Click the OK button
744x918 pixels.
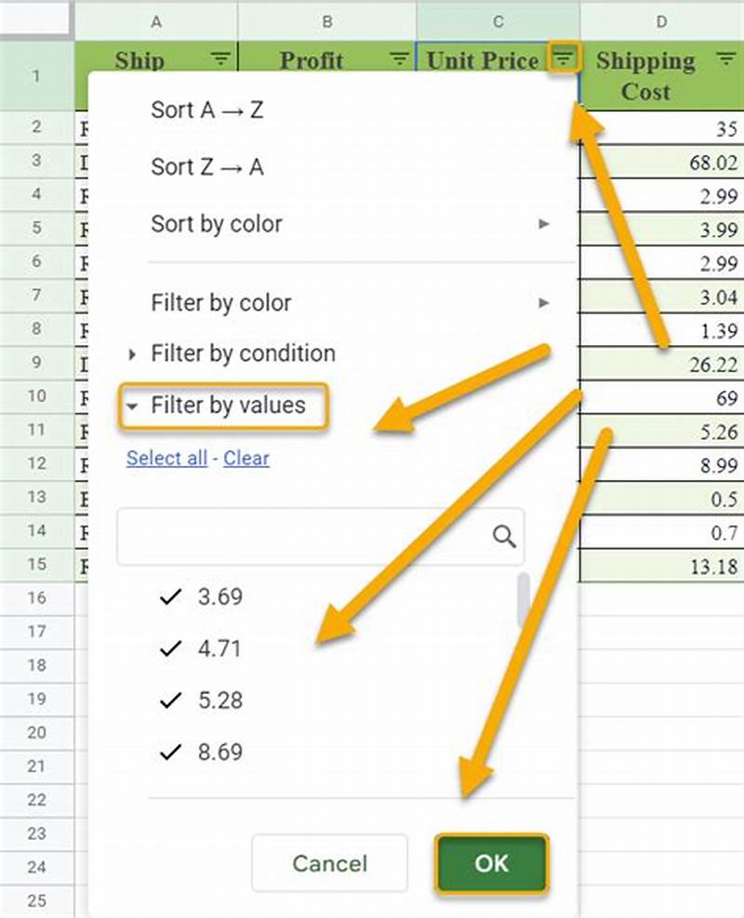(x=492, y=863)
